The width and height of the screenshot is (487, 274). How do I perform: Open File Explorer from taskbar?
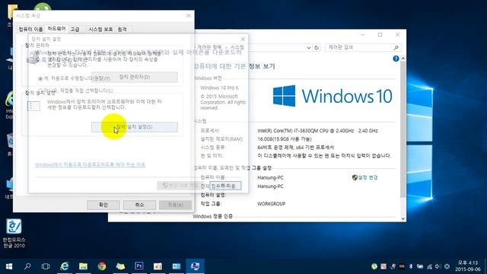point(83,266)
